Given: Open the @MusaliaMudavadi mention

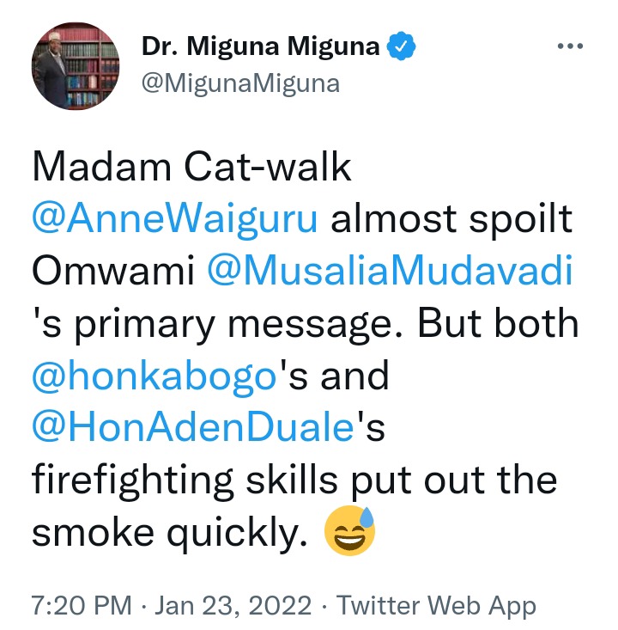Looking at the screenshot, I should 390,271.
